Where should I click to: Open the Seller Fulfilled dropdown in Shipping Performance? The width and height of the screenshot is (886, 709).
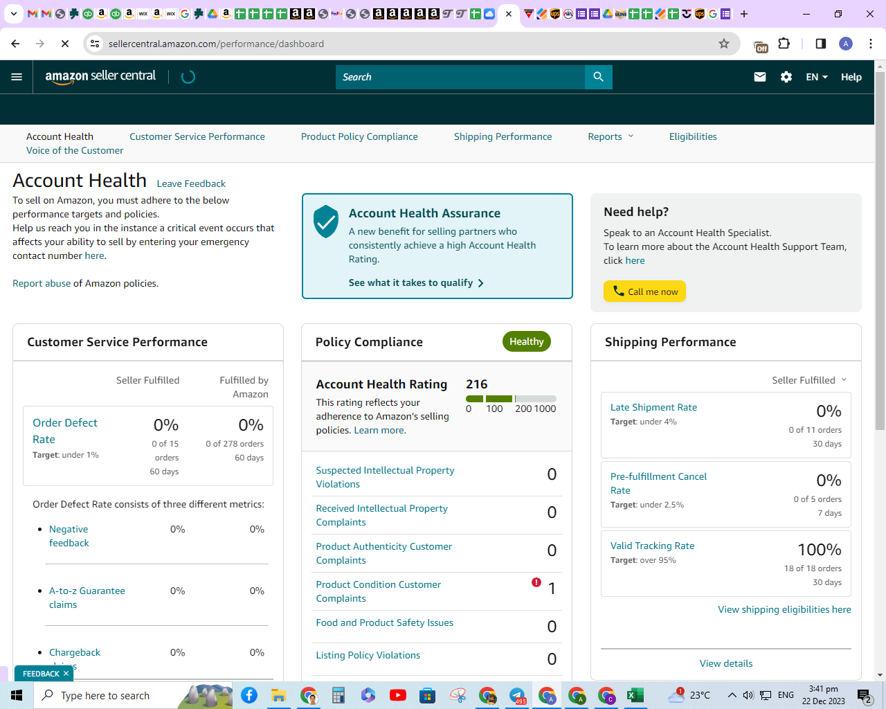809,380
